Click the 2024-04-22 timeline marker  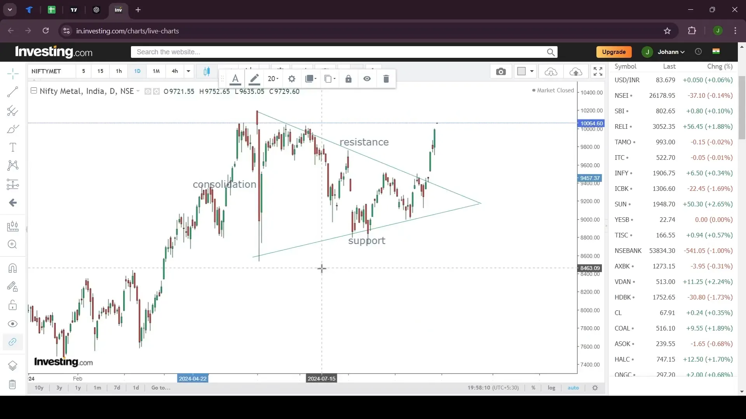tap(193, 379)
